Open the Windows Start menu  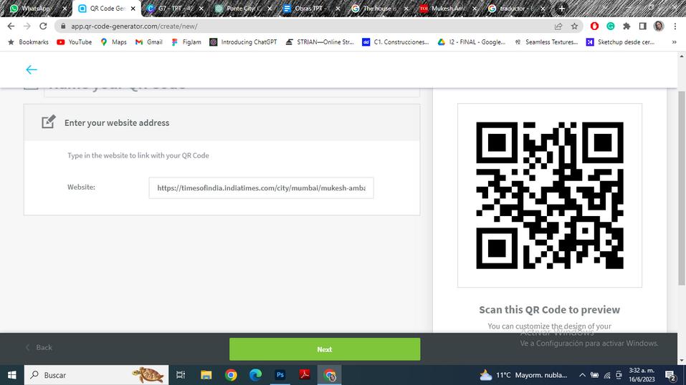coord(11,375)
